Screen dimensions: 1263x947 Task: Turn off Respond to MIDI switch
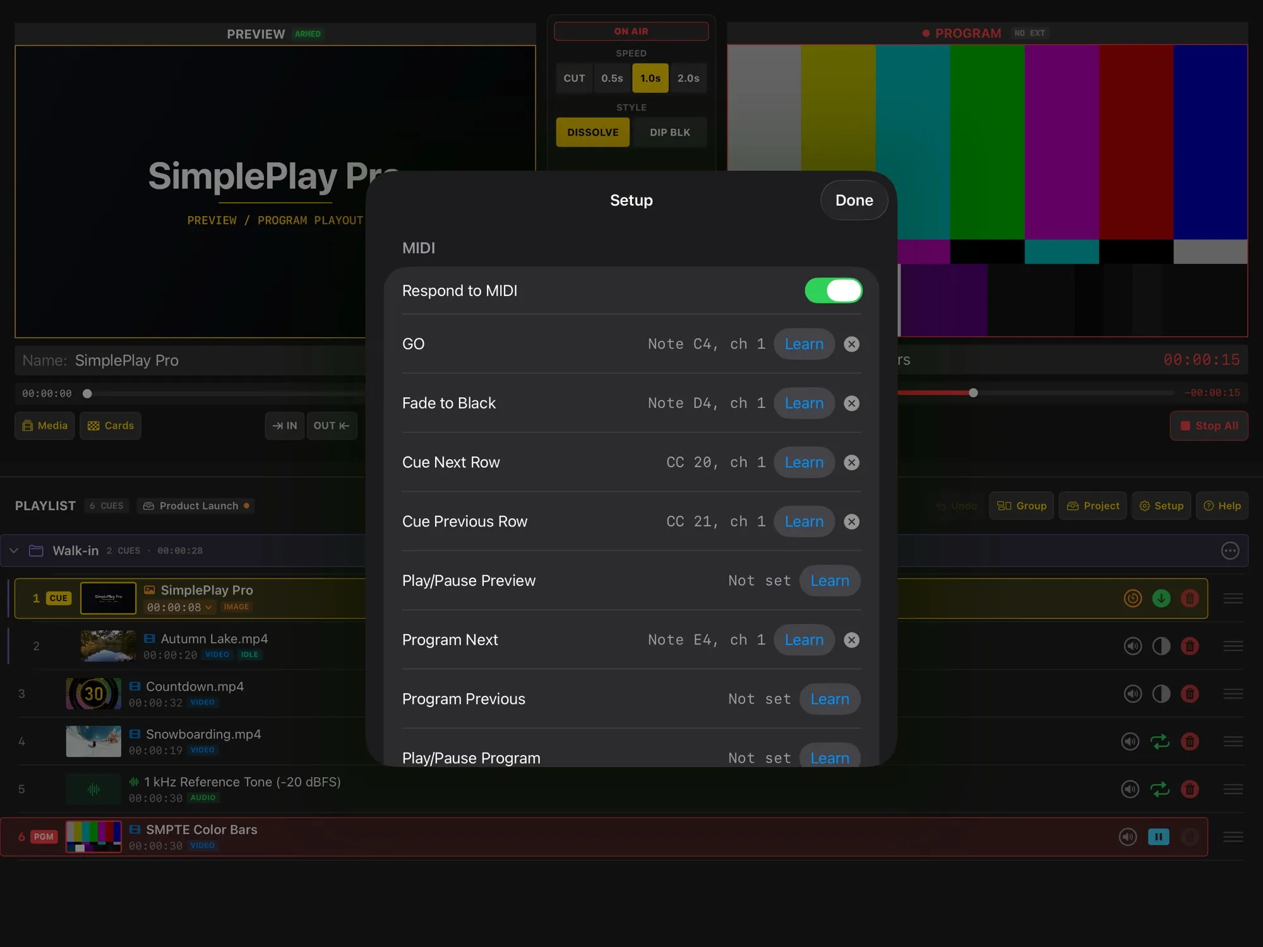(833, 290)
